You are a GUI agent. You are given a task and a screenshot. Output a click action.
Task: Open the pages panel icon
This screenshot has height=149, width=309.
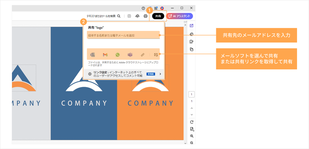(192, 50)
